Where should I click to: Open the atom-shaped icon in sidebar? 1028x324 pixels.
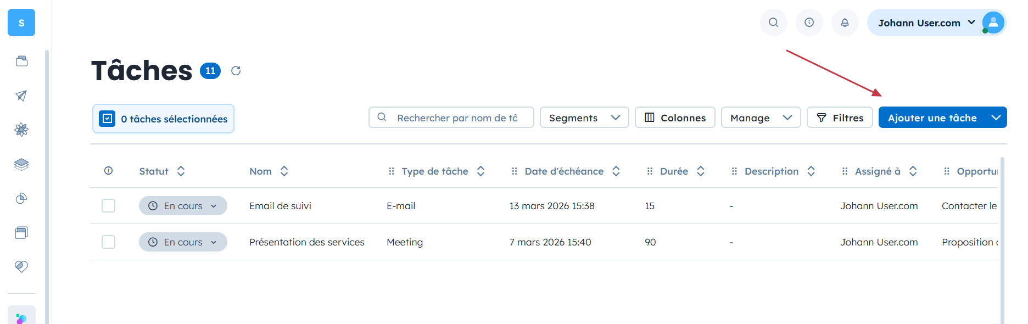[21, 130]
